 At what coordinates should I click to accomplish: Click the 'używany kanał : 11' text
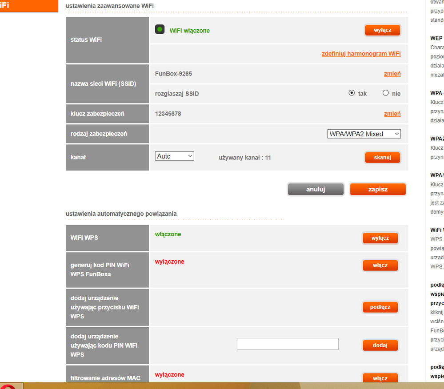click(244, 158)
